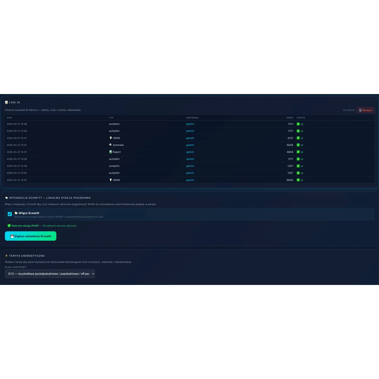Click the green check beside Wykryto stację WH90
Image resolution: width=379 pixels, height=379 pixels.
(x=9, y=226)
